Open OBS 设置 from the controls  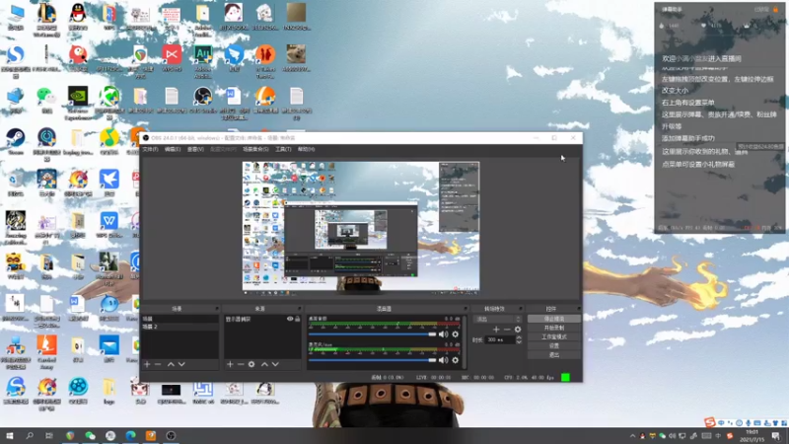pos(554,346)
